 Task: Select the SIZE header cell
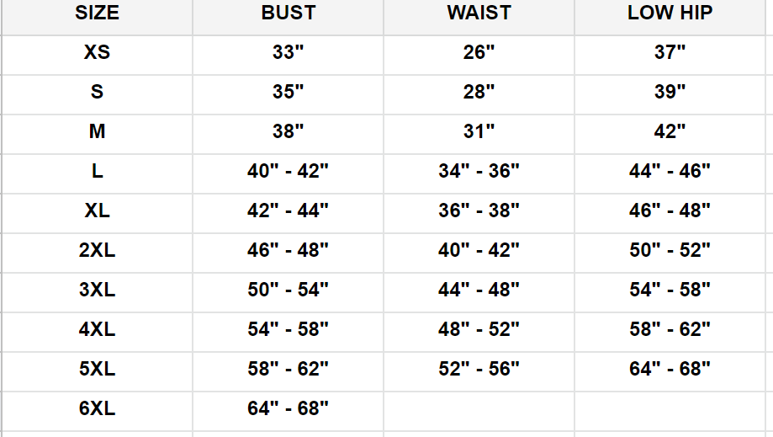[97, 13]
